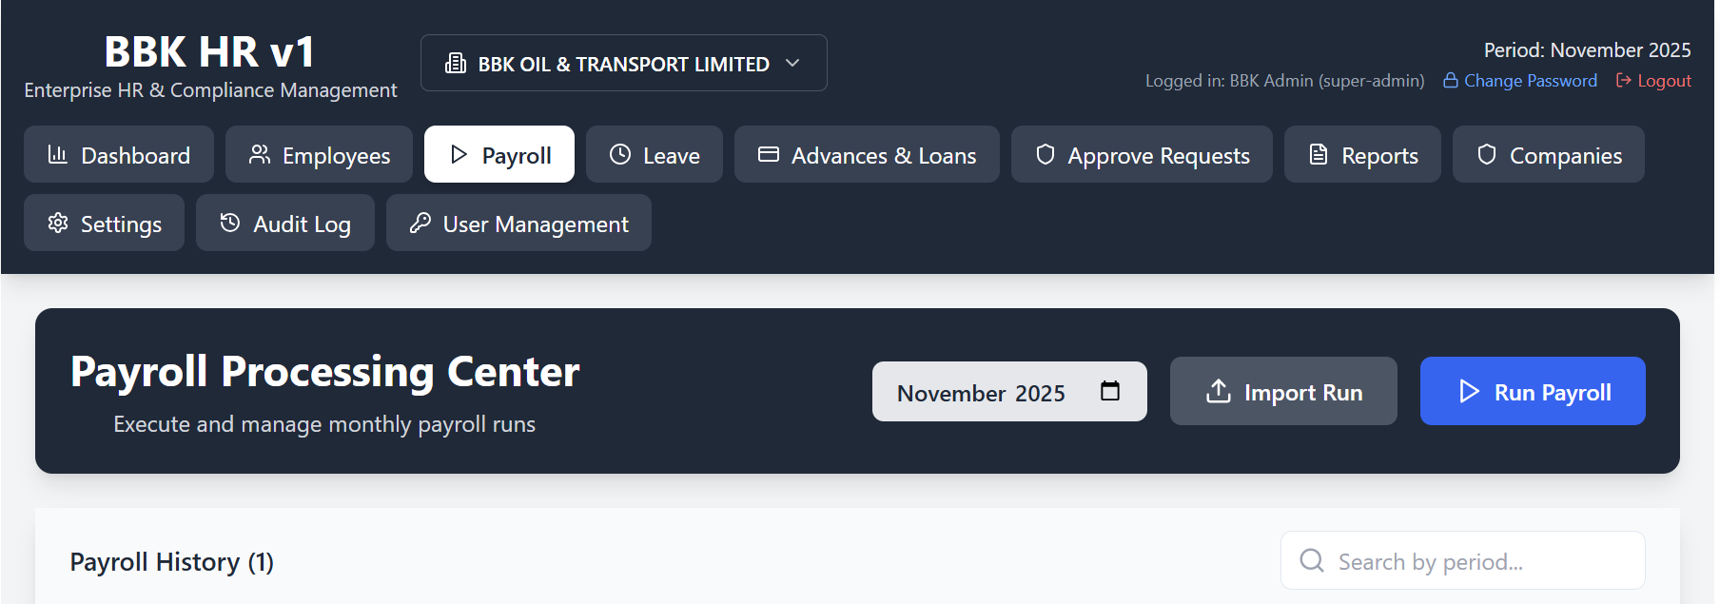
Task: Click the Dashboard bar chart icon
Action: (x=57, y=155)
